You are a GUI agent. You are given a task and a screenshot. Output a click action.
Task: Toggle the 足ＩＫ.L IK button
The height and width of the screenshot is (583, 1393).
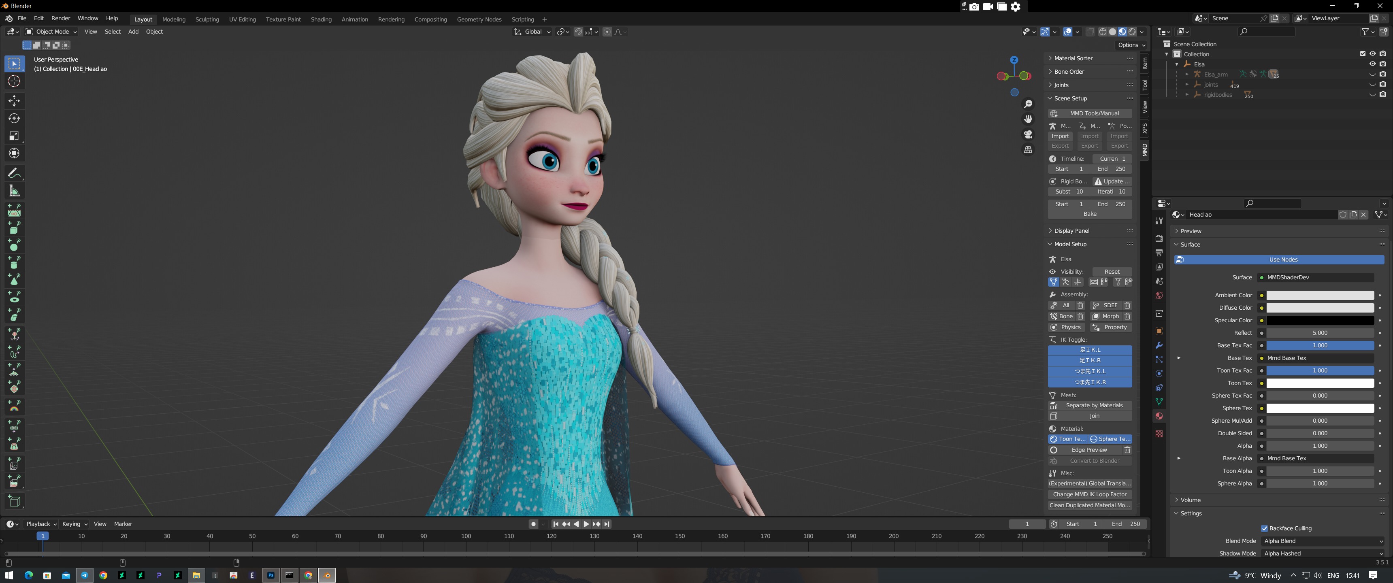[1090, 350]
